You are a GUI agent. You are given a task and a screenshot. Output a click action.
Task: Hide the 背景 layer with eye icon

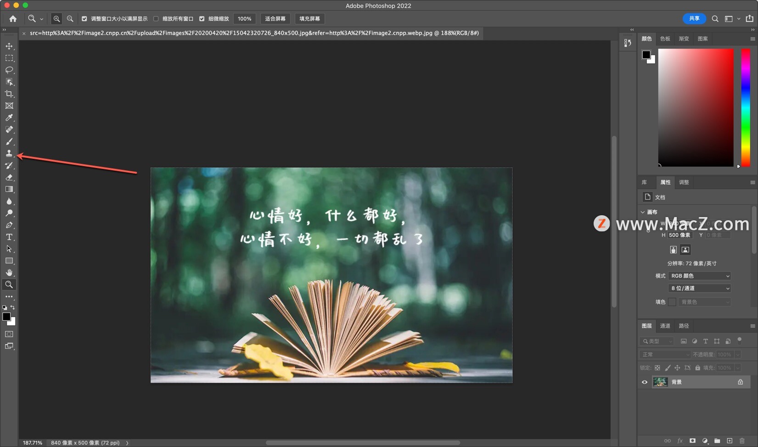point(645,382)
